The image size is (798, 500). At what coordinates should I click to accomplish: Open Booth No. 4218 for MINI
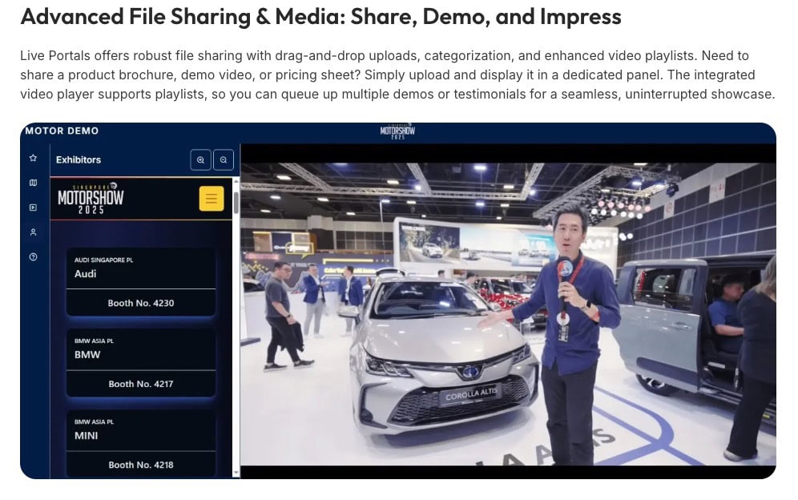tap(140, 465)
